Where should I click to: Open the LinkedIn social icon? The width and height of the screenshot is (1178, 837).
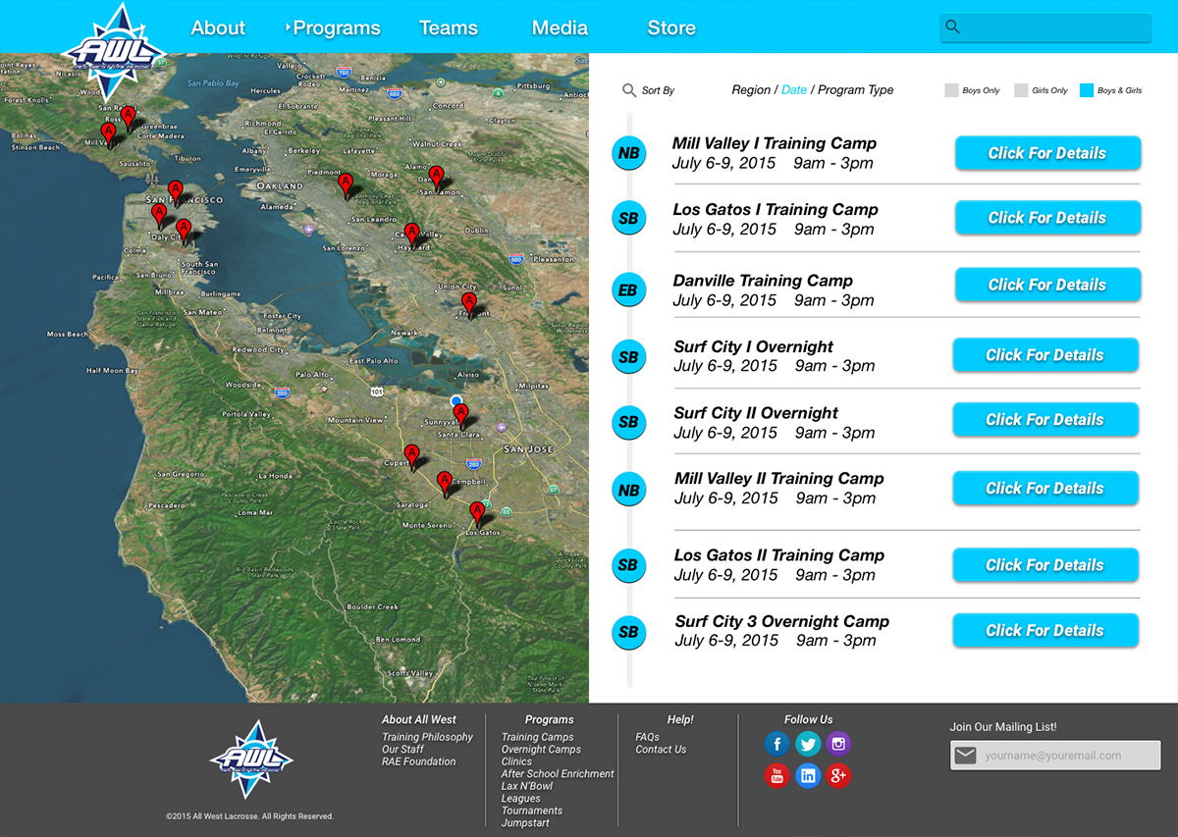(808, 776)
